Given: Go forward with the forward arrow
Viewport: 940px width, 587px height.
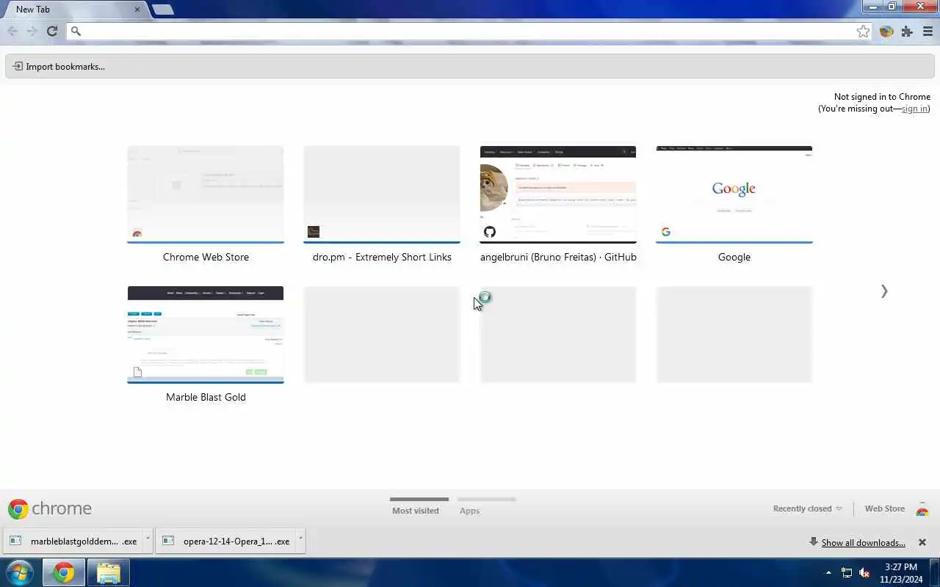Looking at the screenshot, I should point(32,31).
